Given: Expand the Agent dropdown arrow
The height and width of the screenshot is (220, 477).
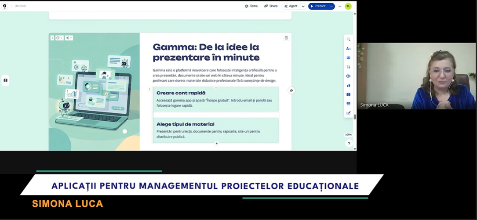Looking at the screenshot, I should pyautogui.click(x=303, y=6).
